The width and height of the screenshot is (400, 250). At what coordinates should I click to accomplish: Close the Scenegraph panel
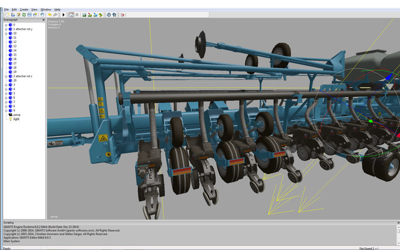tap(43, 20)
